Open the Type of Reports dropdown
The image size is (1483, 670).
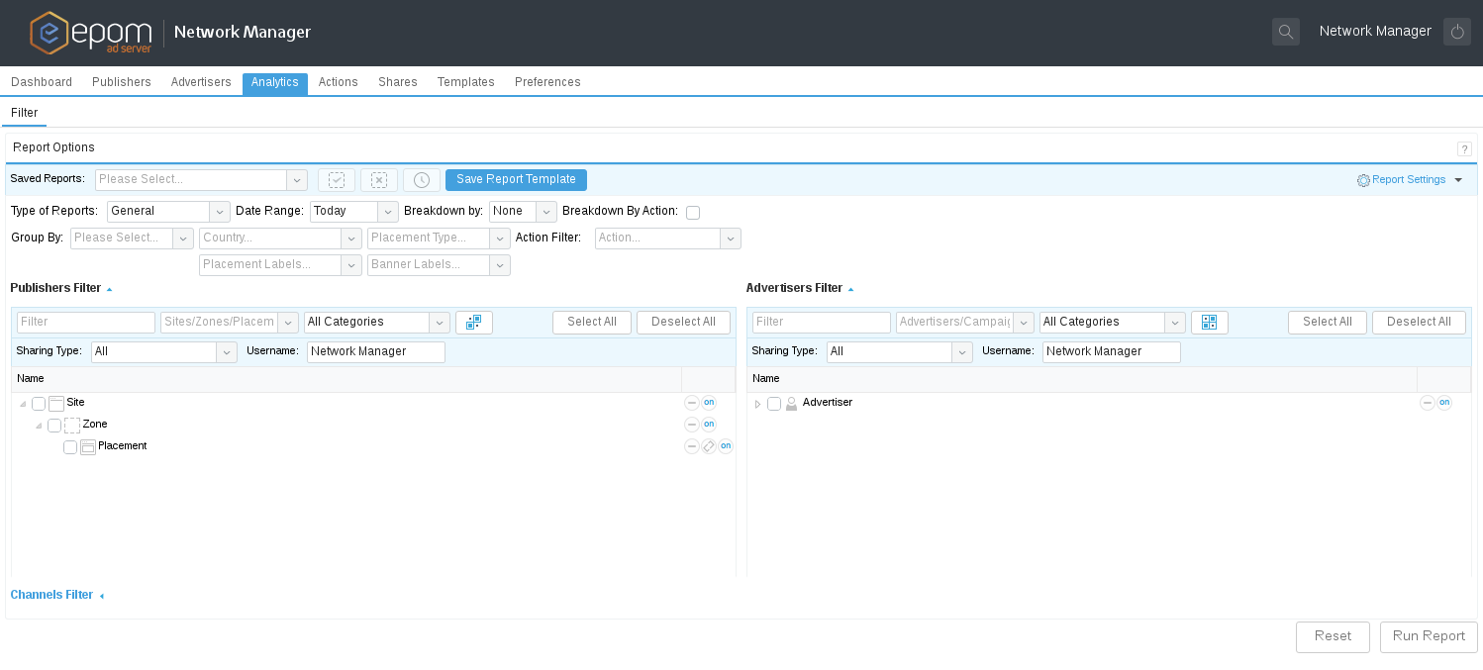pos(220,212)
